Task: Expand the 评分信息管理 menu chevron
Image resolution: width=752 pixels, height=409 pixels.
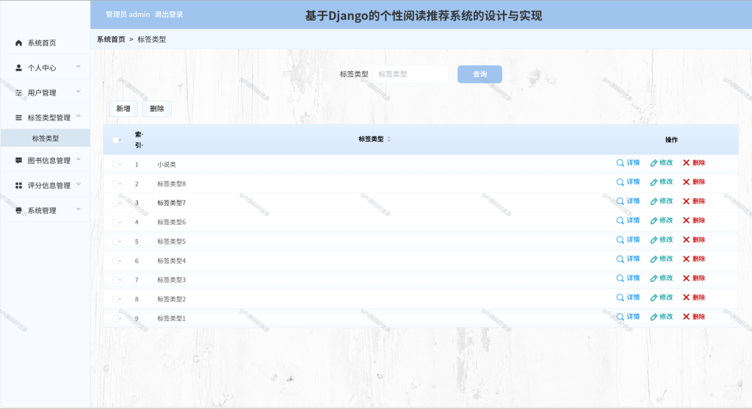Action: click(79, 184)
